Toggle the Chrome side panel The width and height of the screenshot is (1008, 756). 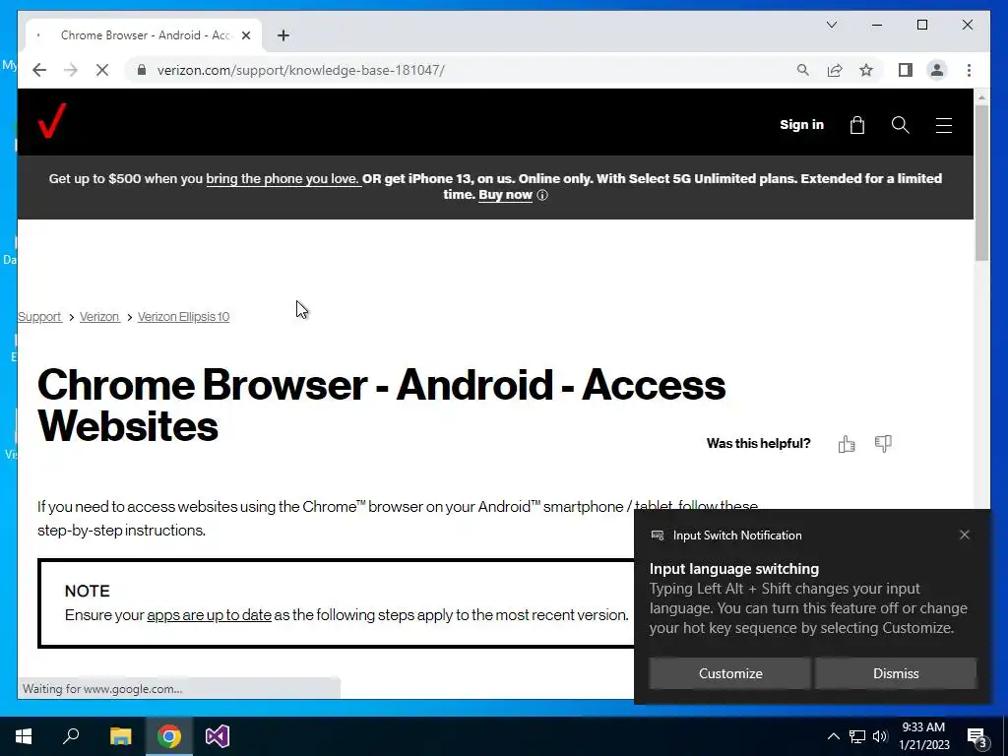click(x=906, y=70)
